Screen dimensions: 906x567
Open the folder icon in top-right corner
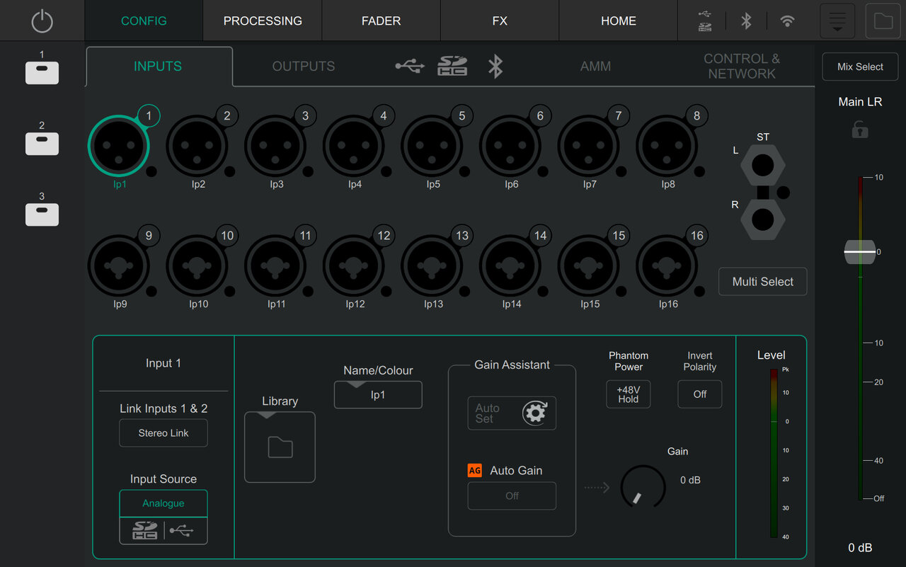click(x=883, y=21)
